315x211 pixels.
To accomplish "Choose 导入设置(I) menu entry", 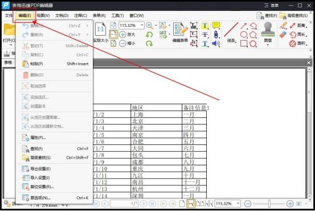I will tap(55, 177).
